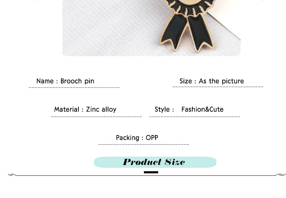This screenshot has width=286, height=198.
Task: Select the "Size : As the picture" text
Action: point(211,81)
